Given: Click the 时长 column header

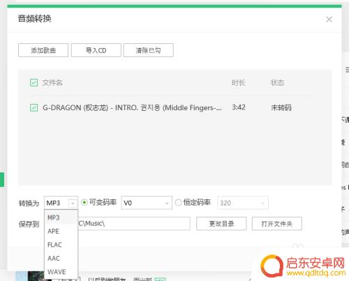Looking at the screenshot, I should (239, 82).
